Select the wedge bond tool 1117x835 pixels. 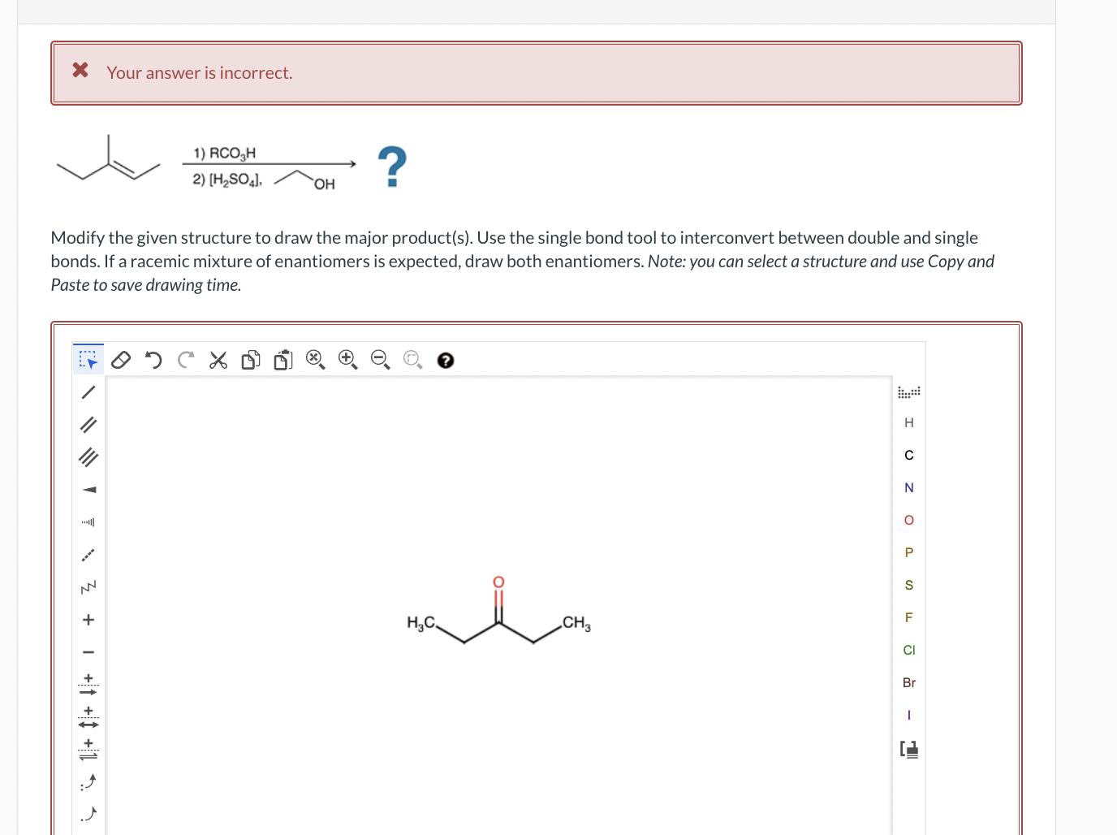point(88,489)
